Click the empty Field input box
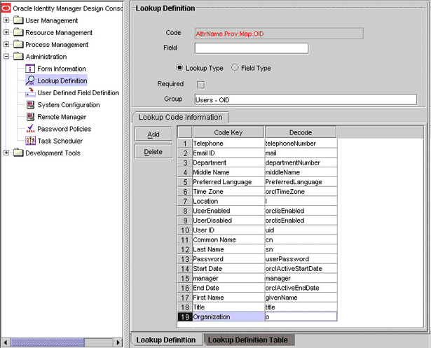Screen dimensions: 431x348 pos(252,48)
